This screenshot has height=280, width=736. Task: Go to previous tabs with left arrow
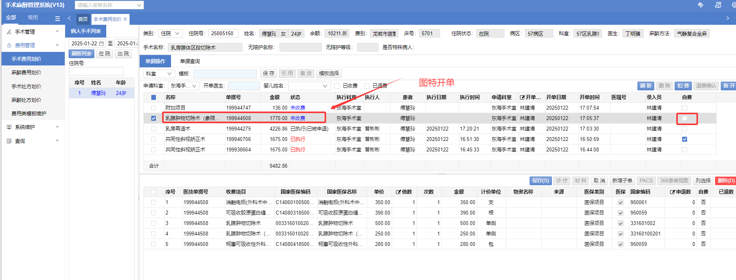click(69, 18)
